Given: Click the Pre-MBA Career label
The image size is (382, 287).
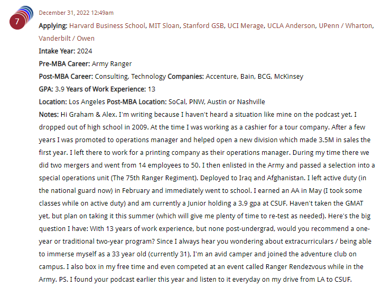Looking at the screenshot, I should pos(64,63).
